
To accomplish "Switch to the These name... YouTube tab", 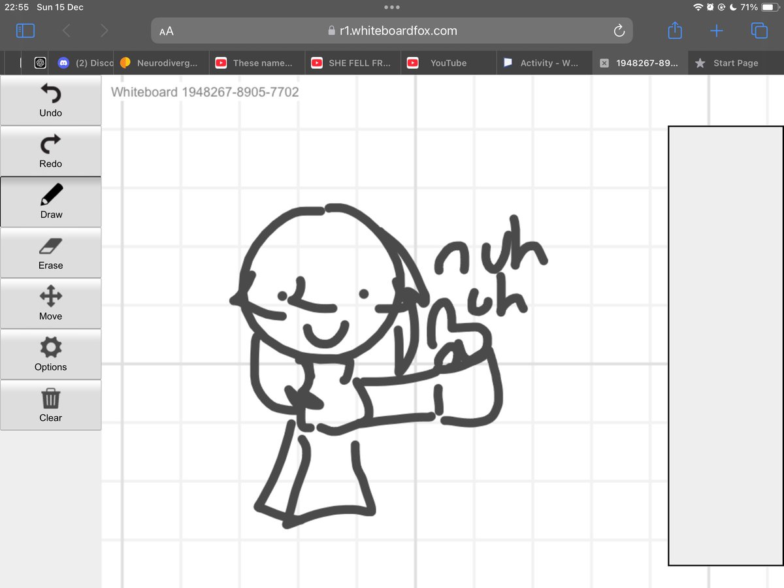I will tap(258, 63).
